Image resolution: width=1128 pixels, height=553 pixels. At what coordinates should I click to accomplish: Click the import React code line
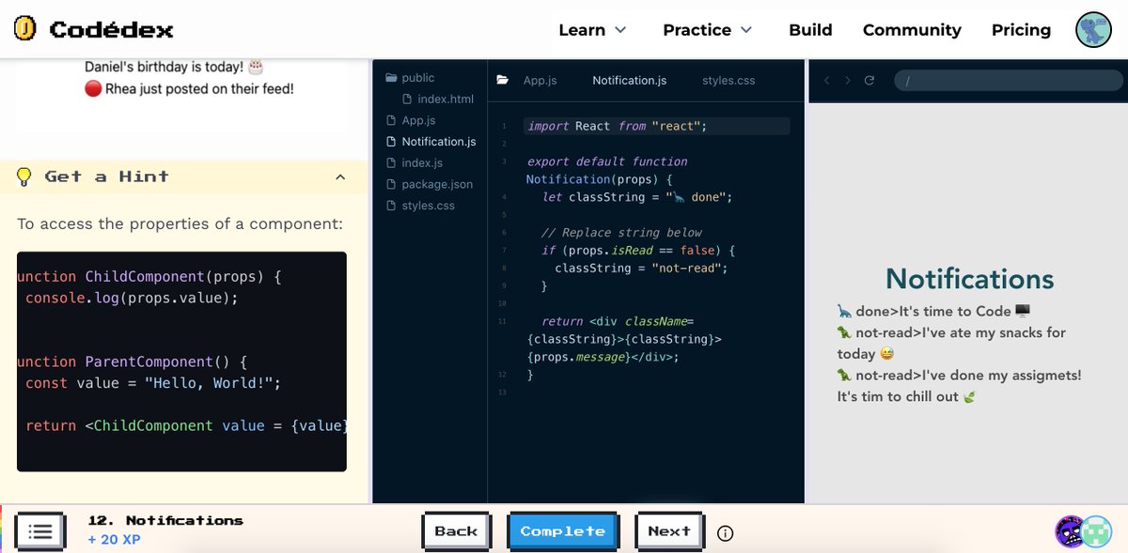(x=618, y=126)
